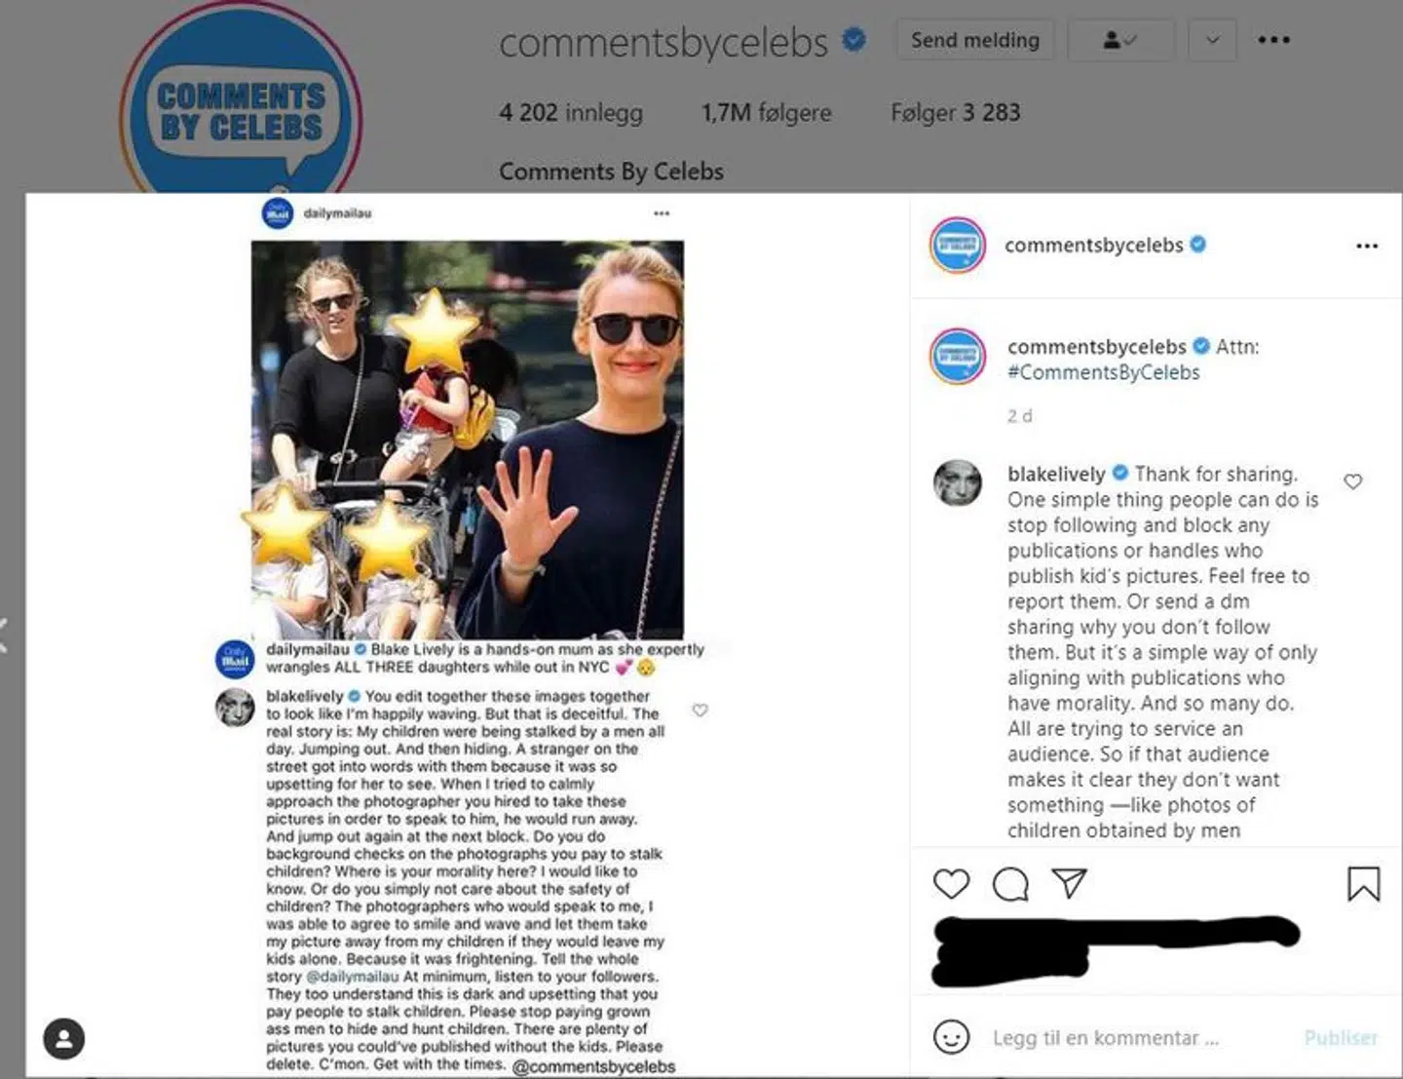
Task: Open blakelively profile from sidebar comment
Action: (x=1056, y=474)
